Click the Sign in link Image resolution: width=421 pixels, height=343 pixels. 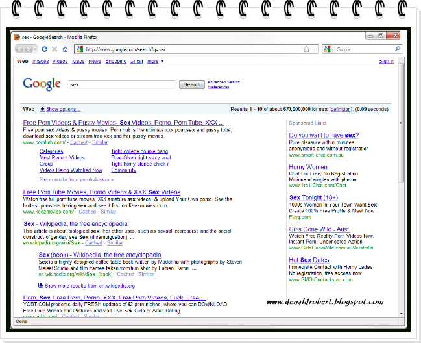(387, 61)
